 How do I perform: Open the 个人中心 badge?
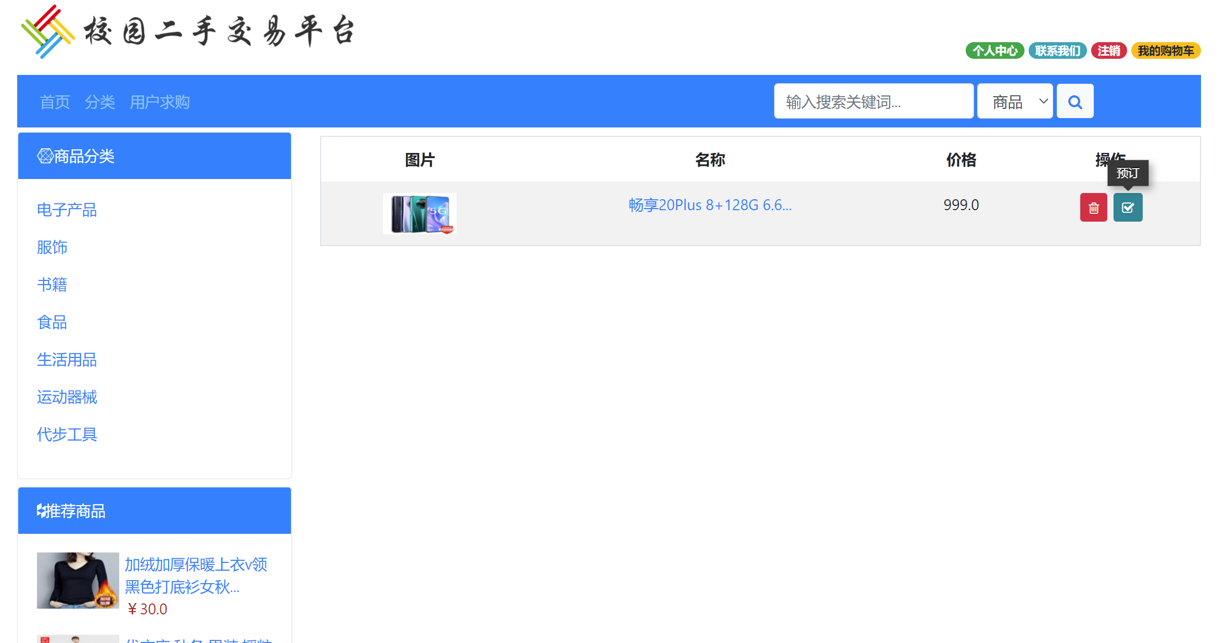tap(994, 50)
